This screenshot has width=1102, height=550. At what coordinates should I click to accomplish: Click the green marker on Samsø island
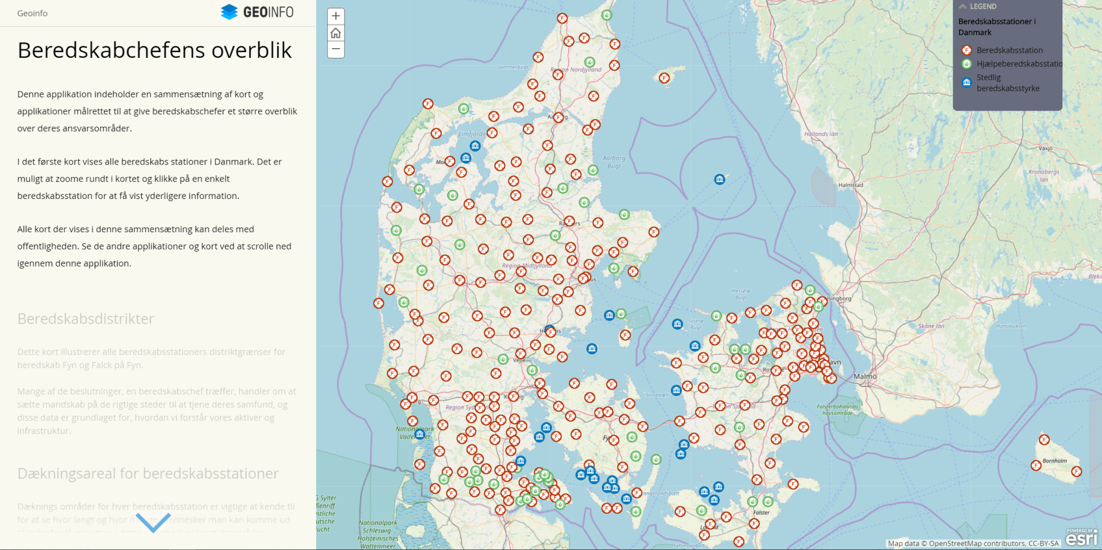pyautogui.click(x=621, y=314)
